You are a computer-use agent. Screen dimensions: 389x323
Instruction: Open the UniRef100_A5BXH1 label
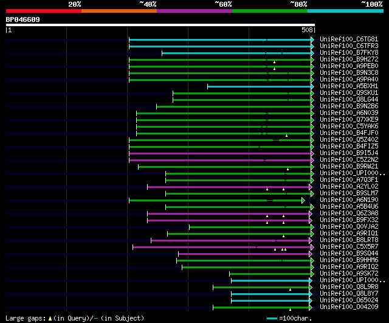[349, 86]
